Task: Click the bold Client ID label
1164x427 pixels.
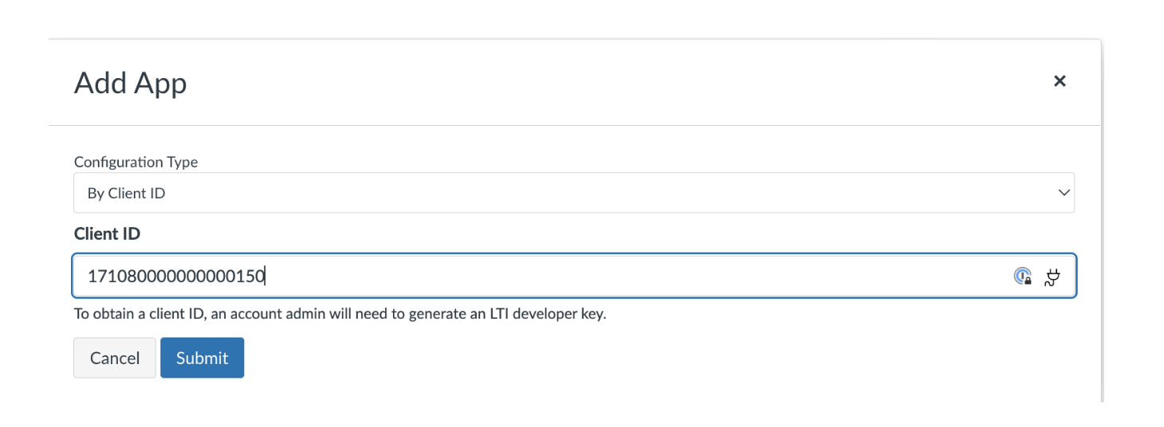Action: tap(107, 233)
